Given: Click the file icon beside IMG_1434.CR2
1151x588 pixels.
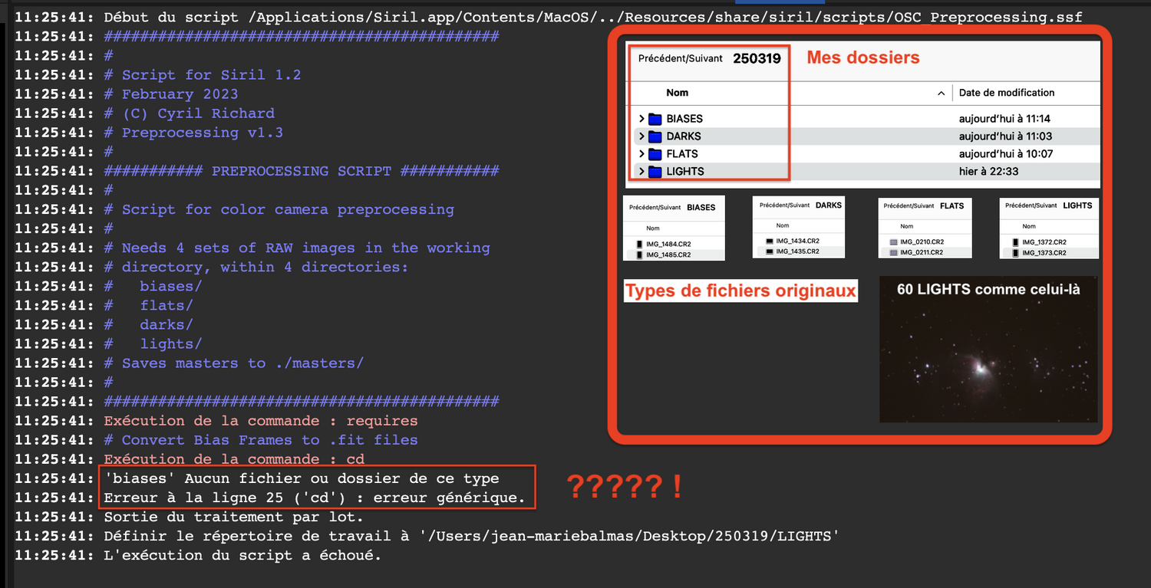Looking at the screenshot, I should click(770, 241).
